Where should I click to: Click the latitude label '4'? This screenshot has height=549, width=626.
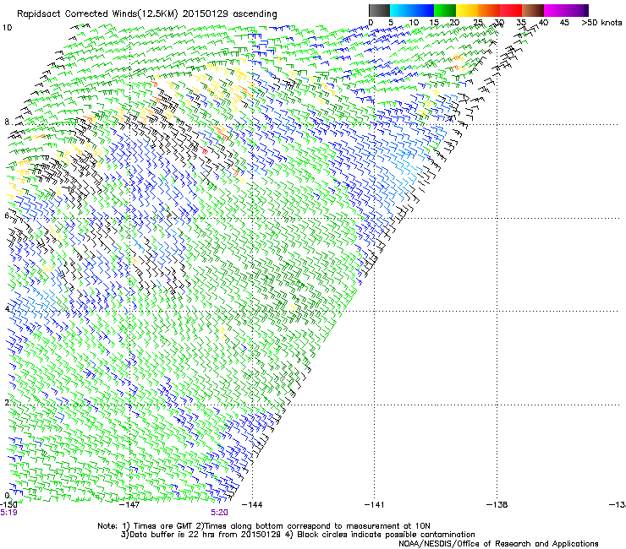click(7, 309)
